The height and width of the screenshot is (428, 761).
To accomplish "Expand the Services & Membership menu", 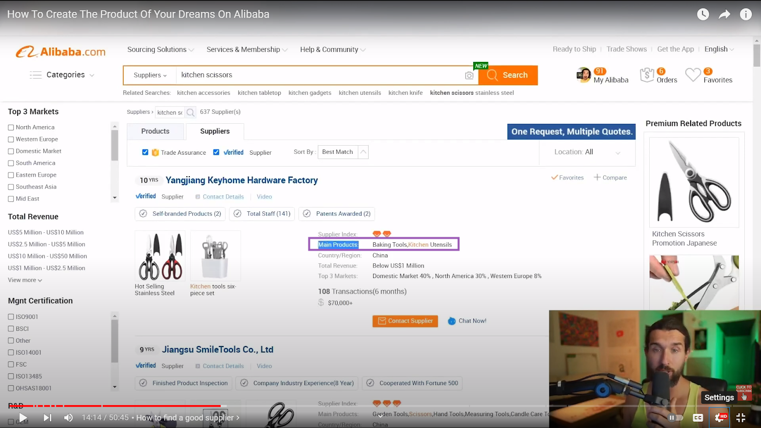I will coord(247,50).
